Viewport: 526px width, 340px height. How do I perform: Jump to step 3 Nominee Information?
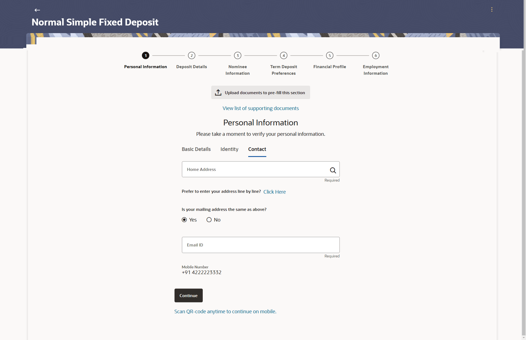238,56
